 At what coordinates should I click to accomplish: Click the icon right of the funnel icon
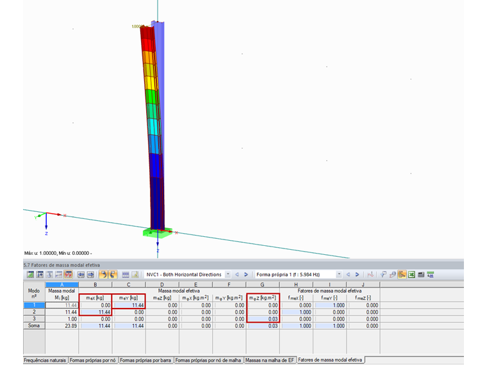pos(393,275)
